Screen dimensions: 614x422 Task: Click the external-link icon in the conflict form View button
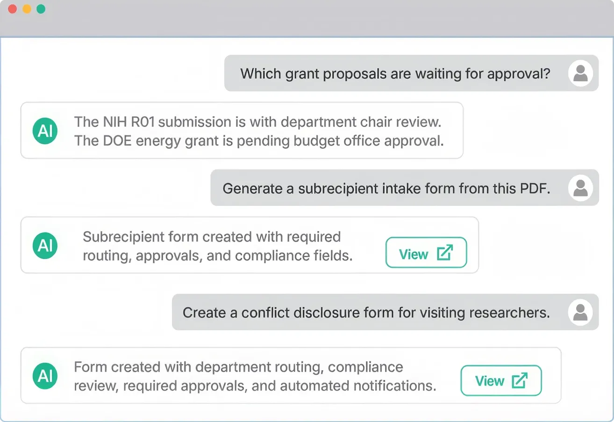point(520,380)
